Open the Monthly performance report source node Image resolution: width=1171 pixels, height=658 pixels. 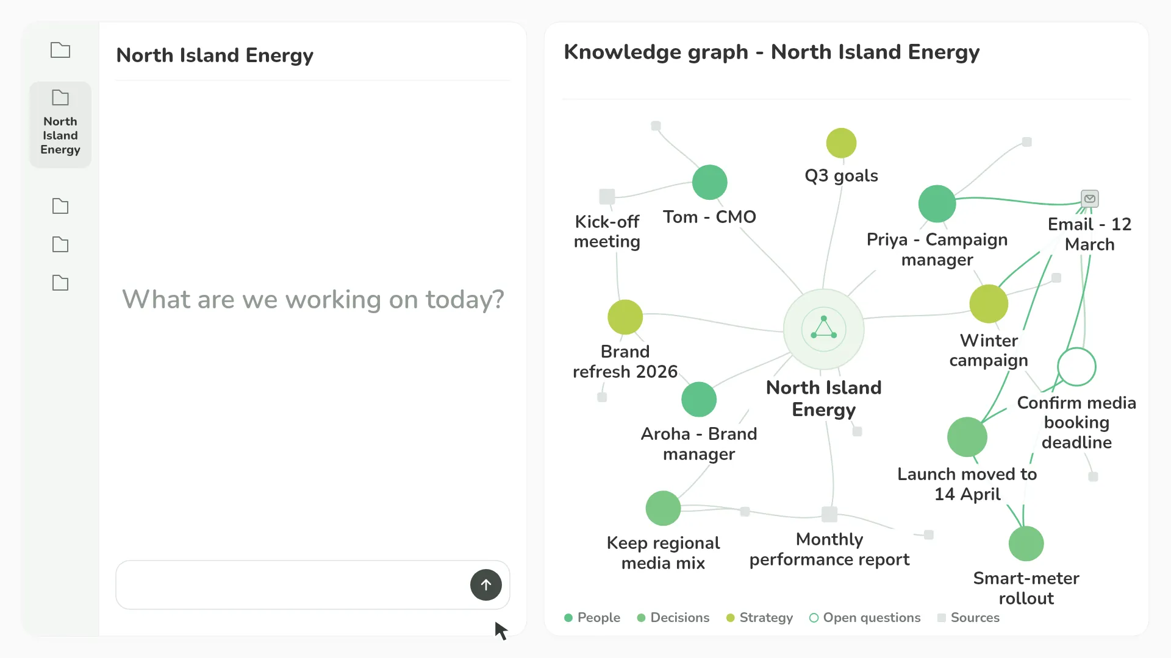tap(829, 514)
